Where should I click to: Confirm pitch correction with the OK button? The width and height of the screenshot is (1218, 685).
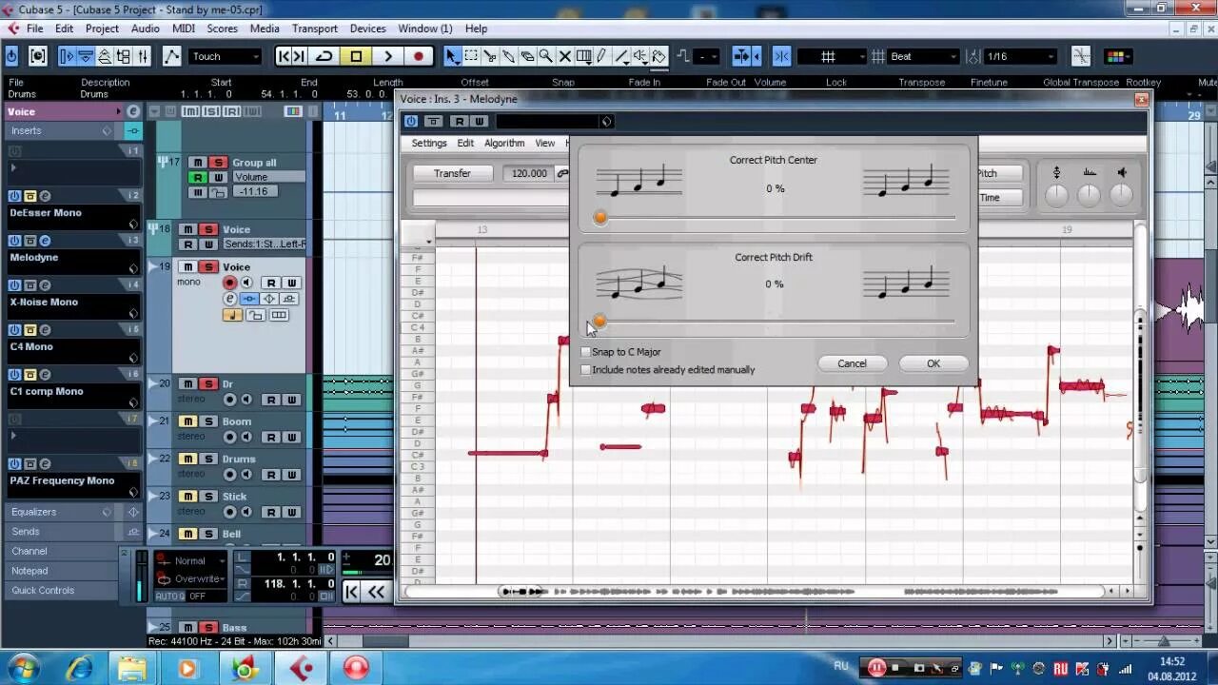[933, 362]
